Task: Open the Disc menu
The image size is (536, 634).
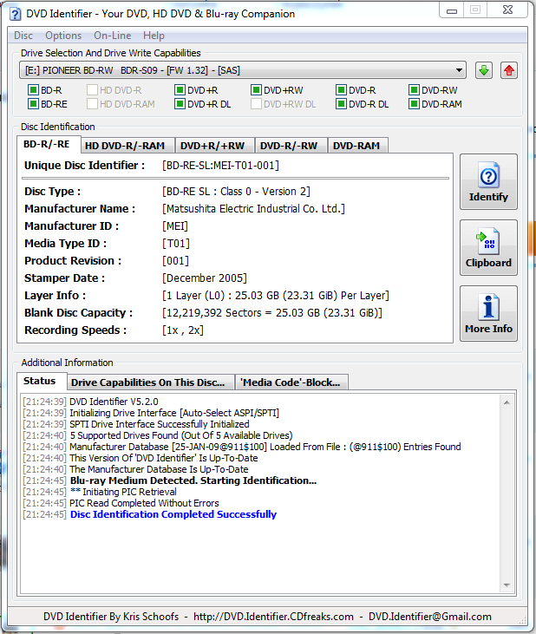Action: click(x=23, y=36)
